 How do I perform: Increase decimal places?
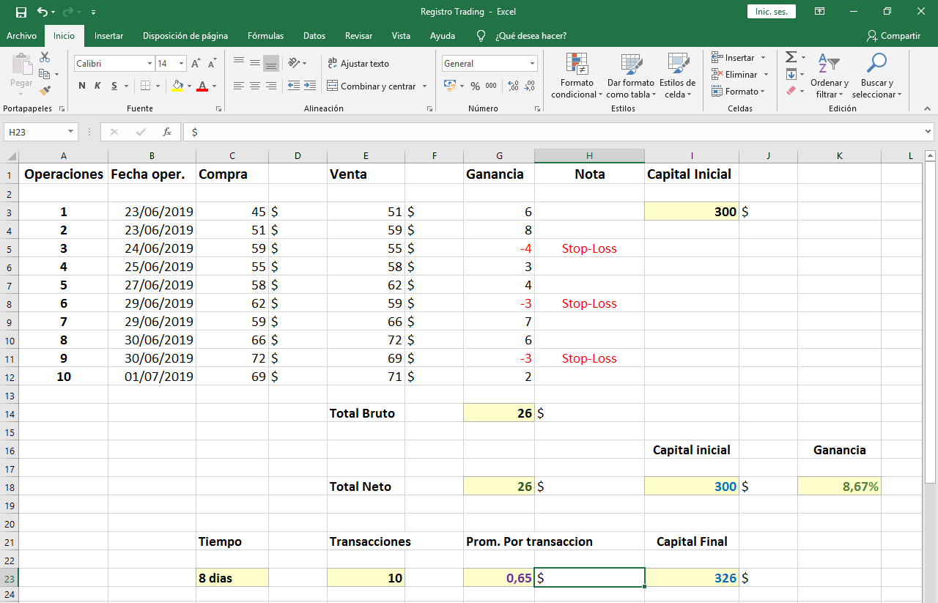(x=512, y=86)
